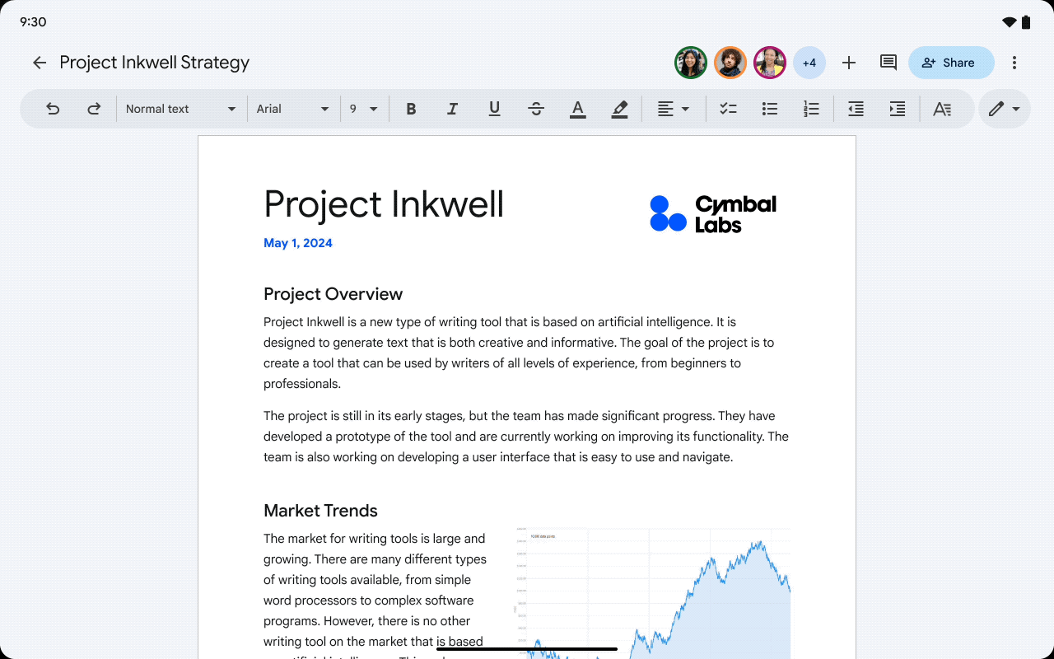Viewport: 1054px width, 659px height.
Task: Toggle strikethrough formatting
Action: 536,109
